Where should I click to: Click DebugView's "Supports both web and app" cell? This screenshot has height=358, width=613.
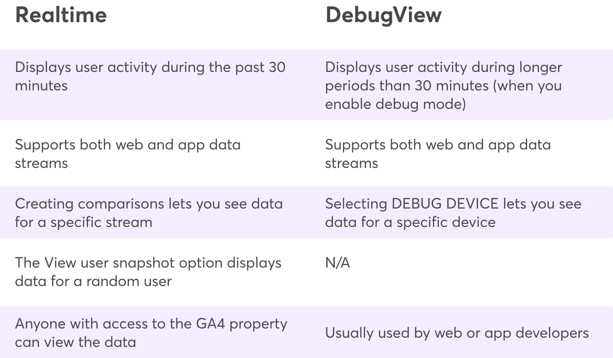[438, 154]
